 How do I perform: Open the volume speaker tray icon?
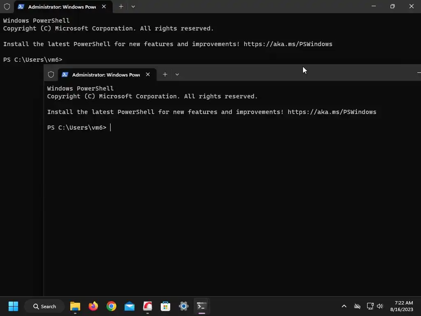[380, 306]
